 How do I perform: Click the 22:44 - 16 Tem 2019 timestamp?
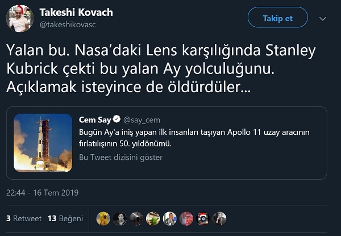point(42,193)
